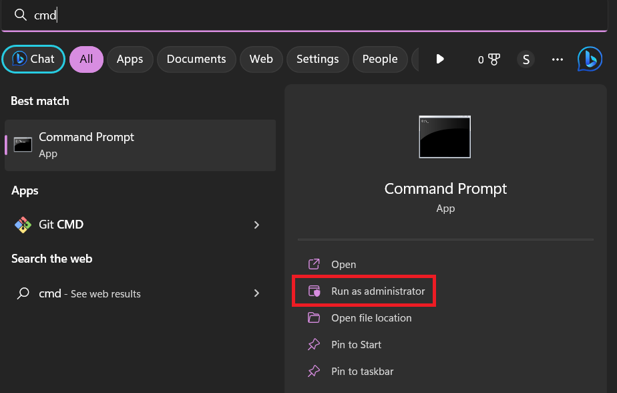Switch to the Apps filter tab
617x393 pixels.
[x=130, y=59]
